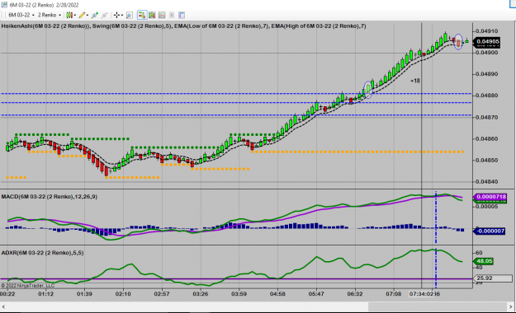Click the toolbar drag grip handle
This screenshot has height=313, width=516.
tap(2, 15)
